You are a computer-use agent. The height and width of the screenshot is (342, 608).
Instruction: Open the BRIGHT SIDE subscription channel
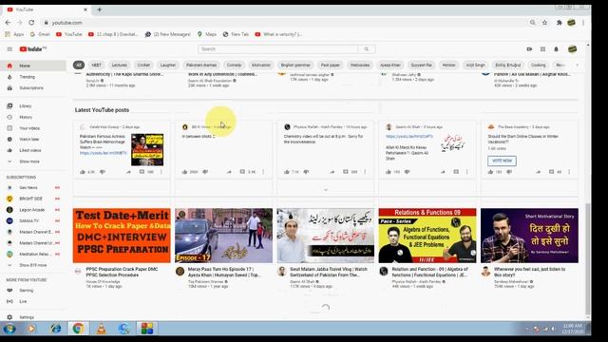coord(33,199)
